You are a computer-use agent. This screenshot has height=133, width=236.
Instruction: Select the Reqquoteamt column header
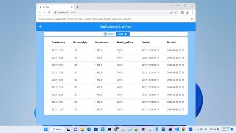102,42
